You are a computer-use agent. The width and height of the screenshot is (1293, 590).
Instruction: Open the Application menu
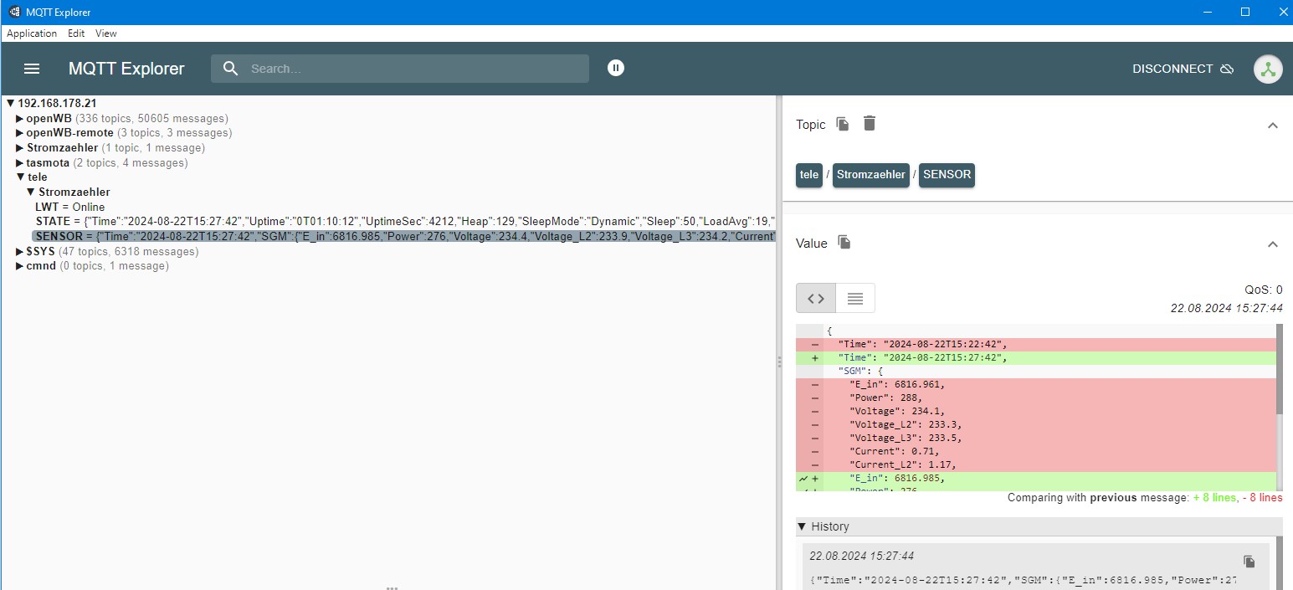32,33
